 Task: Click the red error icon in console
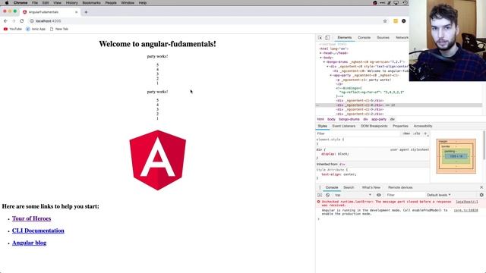[x=318, y=202]
